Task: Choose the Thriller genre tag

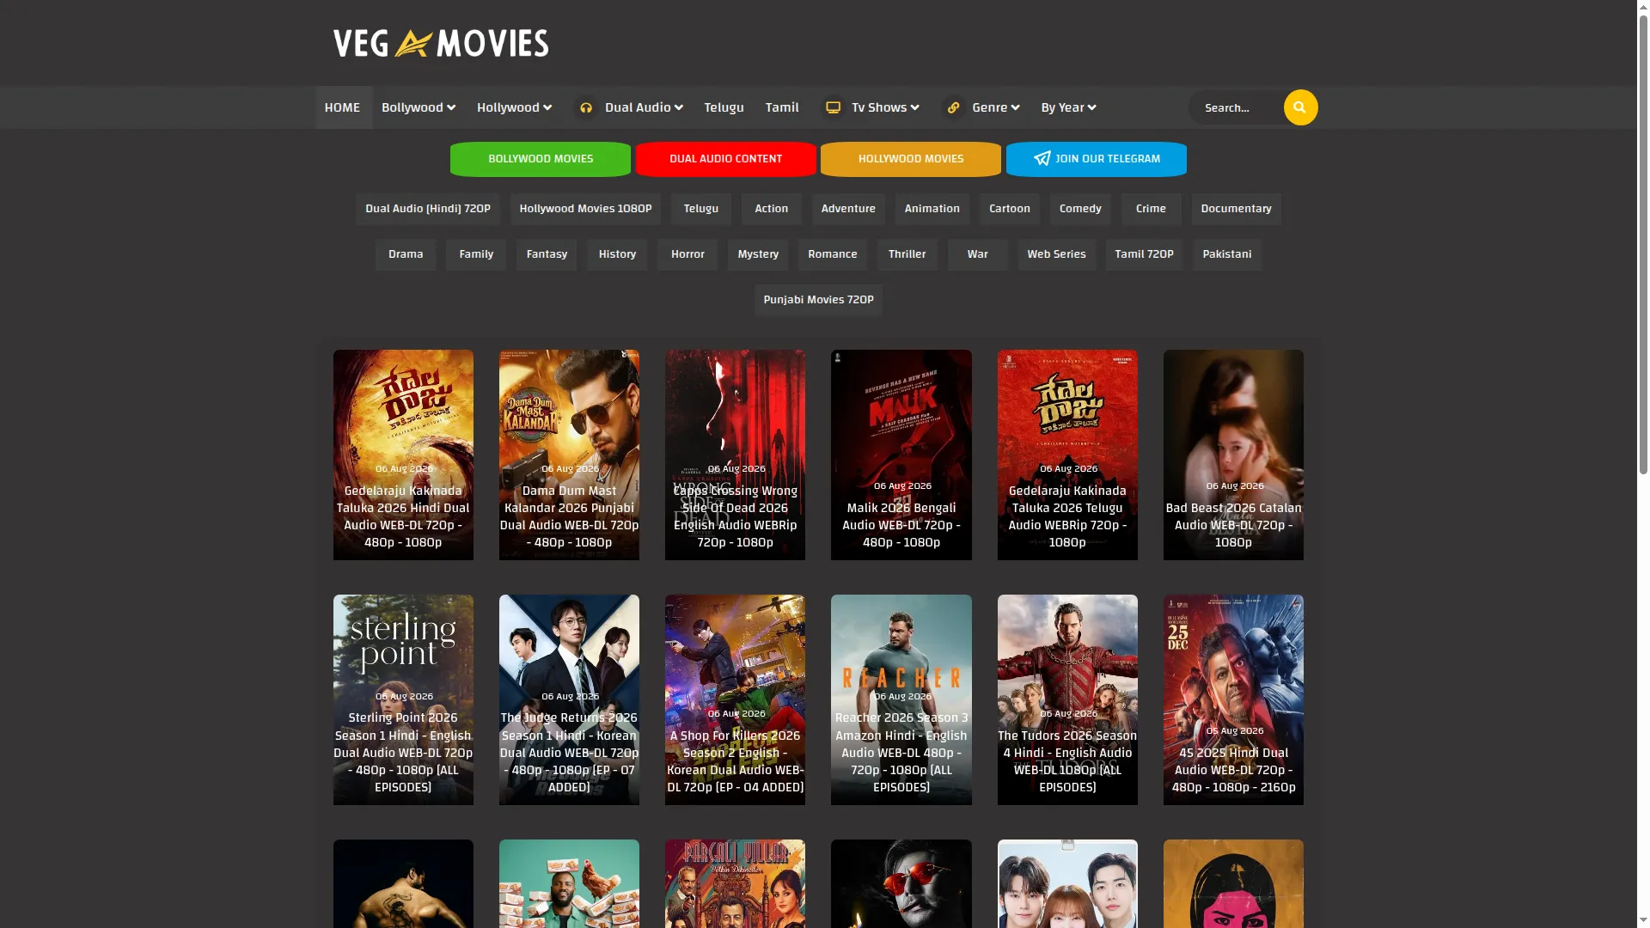Action: tap(907, 254)
